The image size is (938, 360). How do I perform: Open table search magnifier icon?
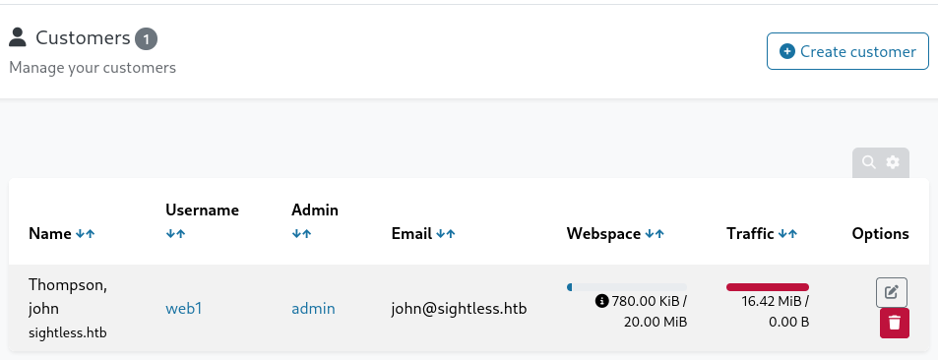point(868,162)
